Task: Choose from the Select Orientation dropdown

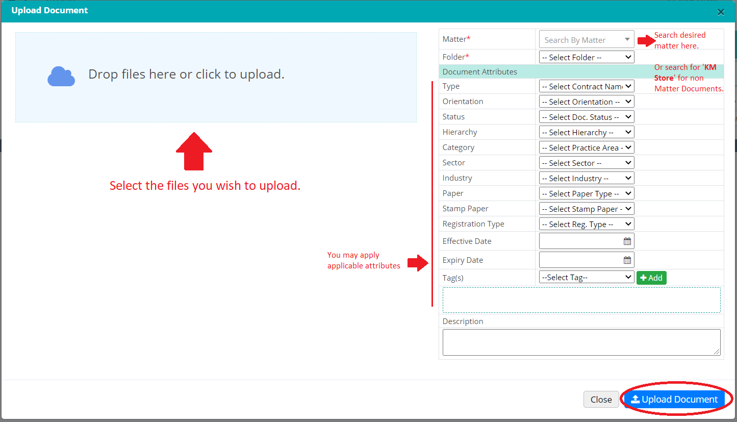Action: point(586,102)
